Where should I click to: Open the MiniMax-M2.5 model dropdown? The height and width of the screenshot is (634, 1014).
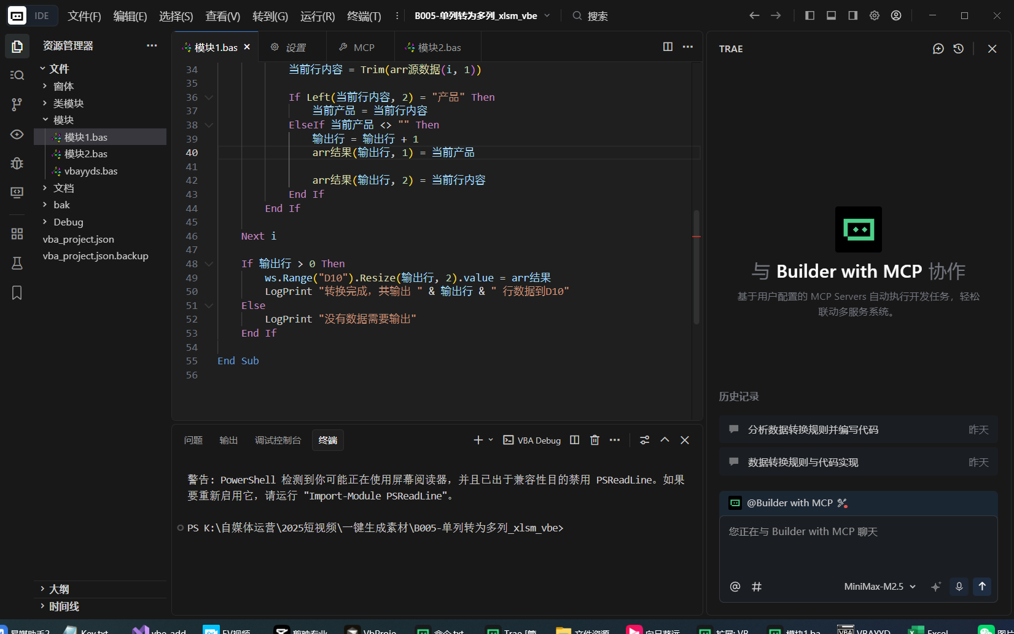coord(878,587)
